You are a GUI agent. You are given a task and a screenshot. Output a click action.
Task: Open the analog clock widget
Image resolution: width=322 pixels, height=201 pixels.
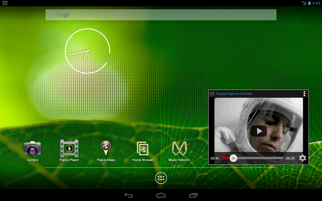pyautogui.click(x=88, y=51)
